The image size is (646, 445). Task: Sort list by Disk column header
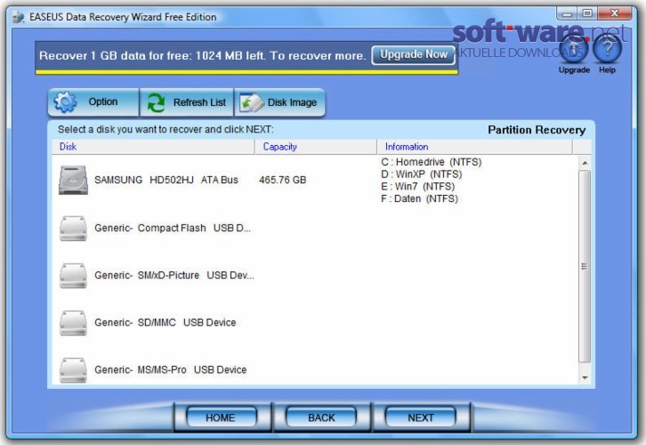(153, 147)
